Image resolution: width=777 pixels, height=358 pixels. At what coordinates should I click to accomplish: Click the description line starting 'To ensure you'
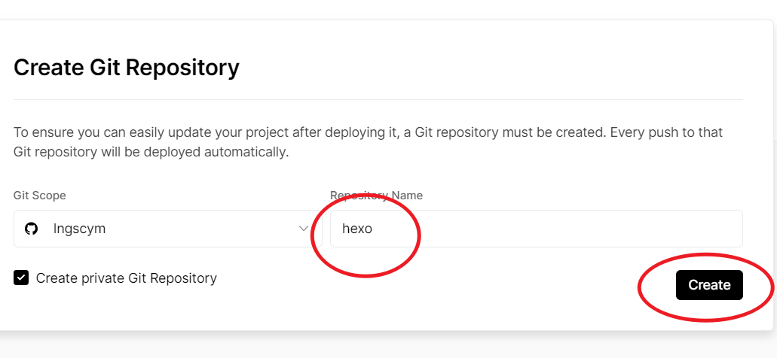(368, 132)
